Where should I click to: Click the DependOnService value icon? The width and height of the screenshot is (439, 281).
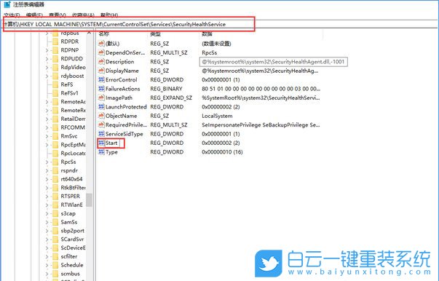point(101,52)
